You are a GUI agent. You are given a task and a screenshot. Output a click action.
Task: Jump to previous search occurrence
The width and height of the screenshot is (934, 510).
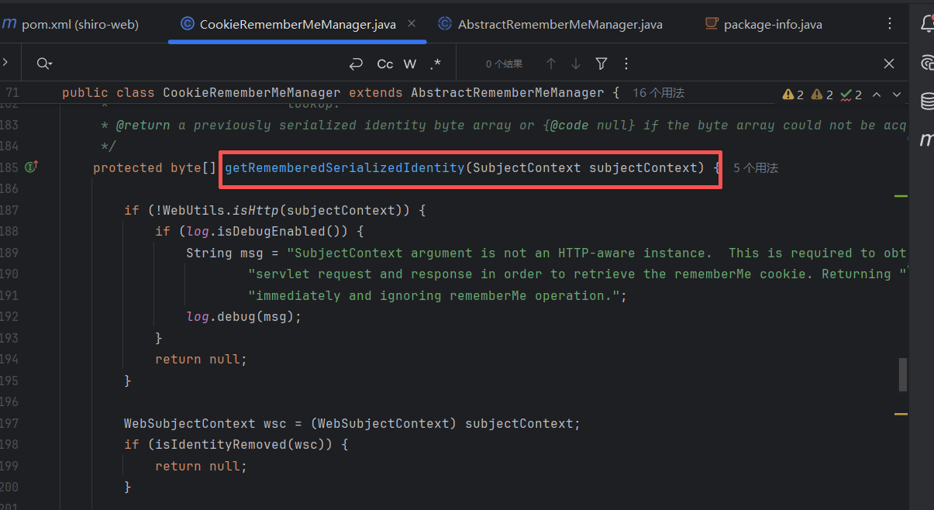coord(551,64)
